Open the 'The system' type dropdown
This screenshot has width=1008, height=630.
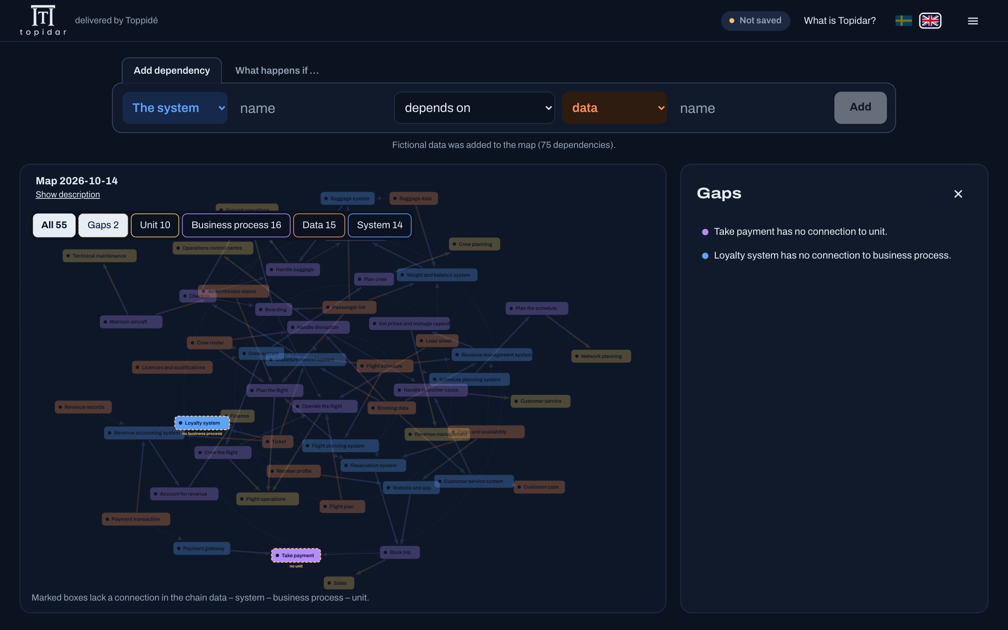tap(175, 108)
